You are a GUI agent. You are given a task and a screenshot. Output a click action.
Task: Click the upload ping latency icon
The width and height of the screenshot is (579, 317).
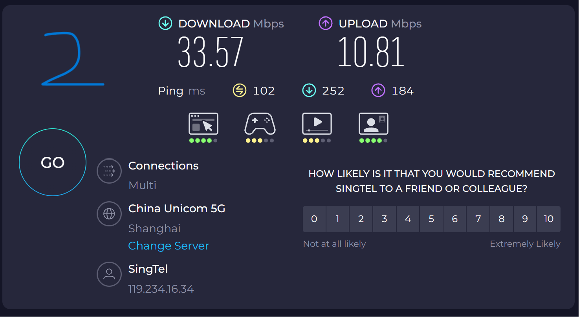pos(378,91)
